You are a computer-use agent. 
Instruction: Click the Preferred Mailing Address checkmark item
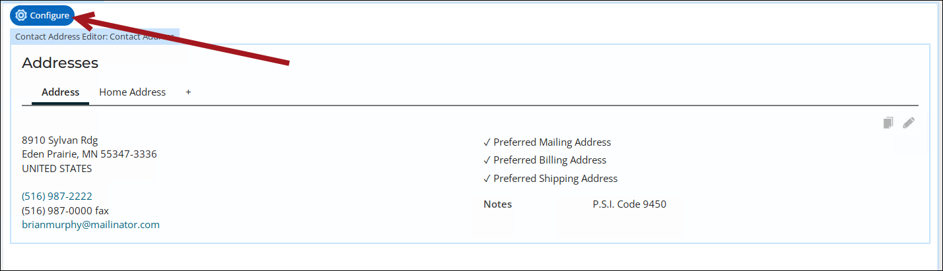tap(547, 142)
